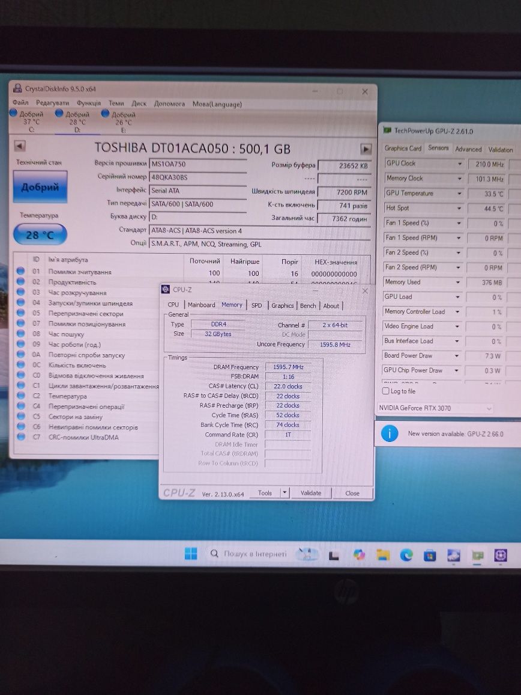Click the serial number field
521x695 pixels.
point(198,177)
